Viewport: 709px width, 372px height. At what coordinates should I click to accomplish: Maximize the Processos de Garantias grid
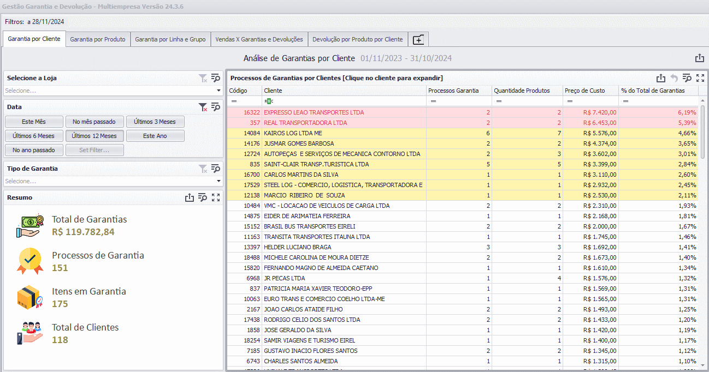(700, 78)
